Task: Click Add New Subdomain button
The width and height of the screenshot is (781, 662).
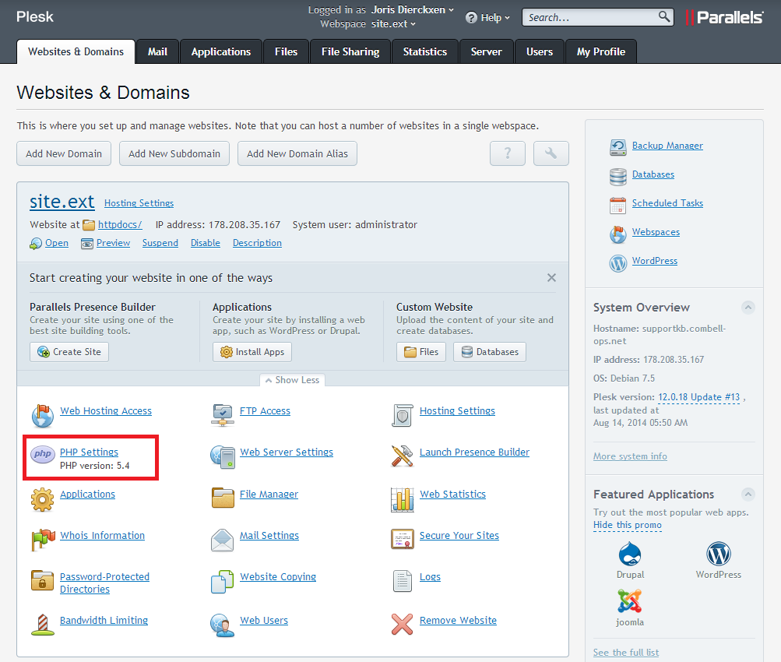Action: tap(174, 153)
